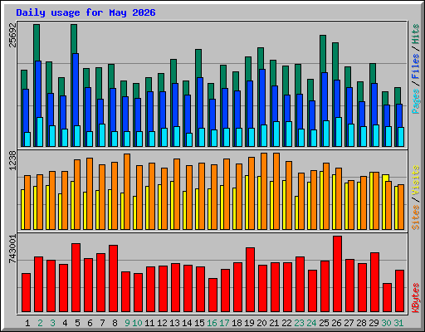The image size is (425, 332).
Task: Click day label 22 on x-axis
Action: (x=286, y=323)
